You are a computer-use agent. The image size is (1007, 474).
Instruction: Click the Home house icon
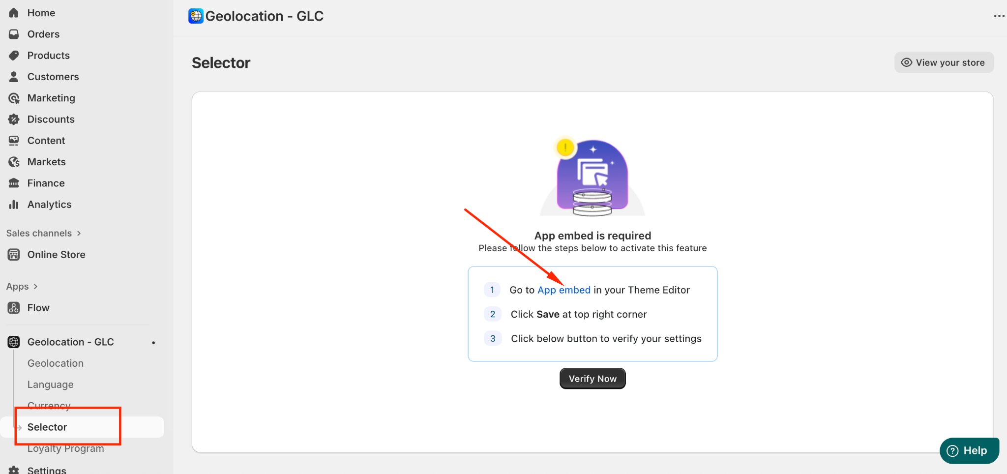click(x=14, y=13)
